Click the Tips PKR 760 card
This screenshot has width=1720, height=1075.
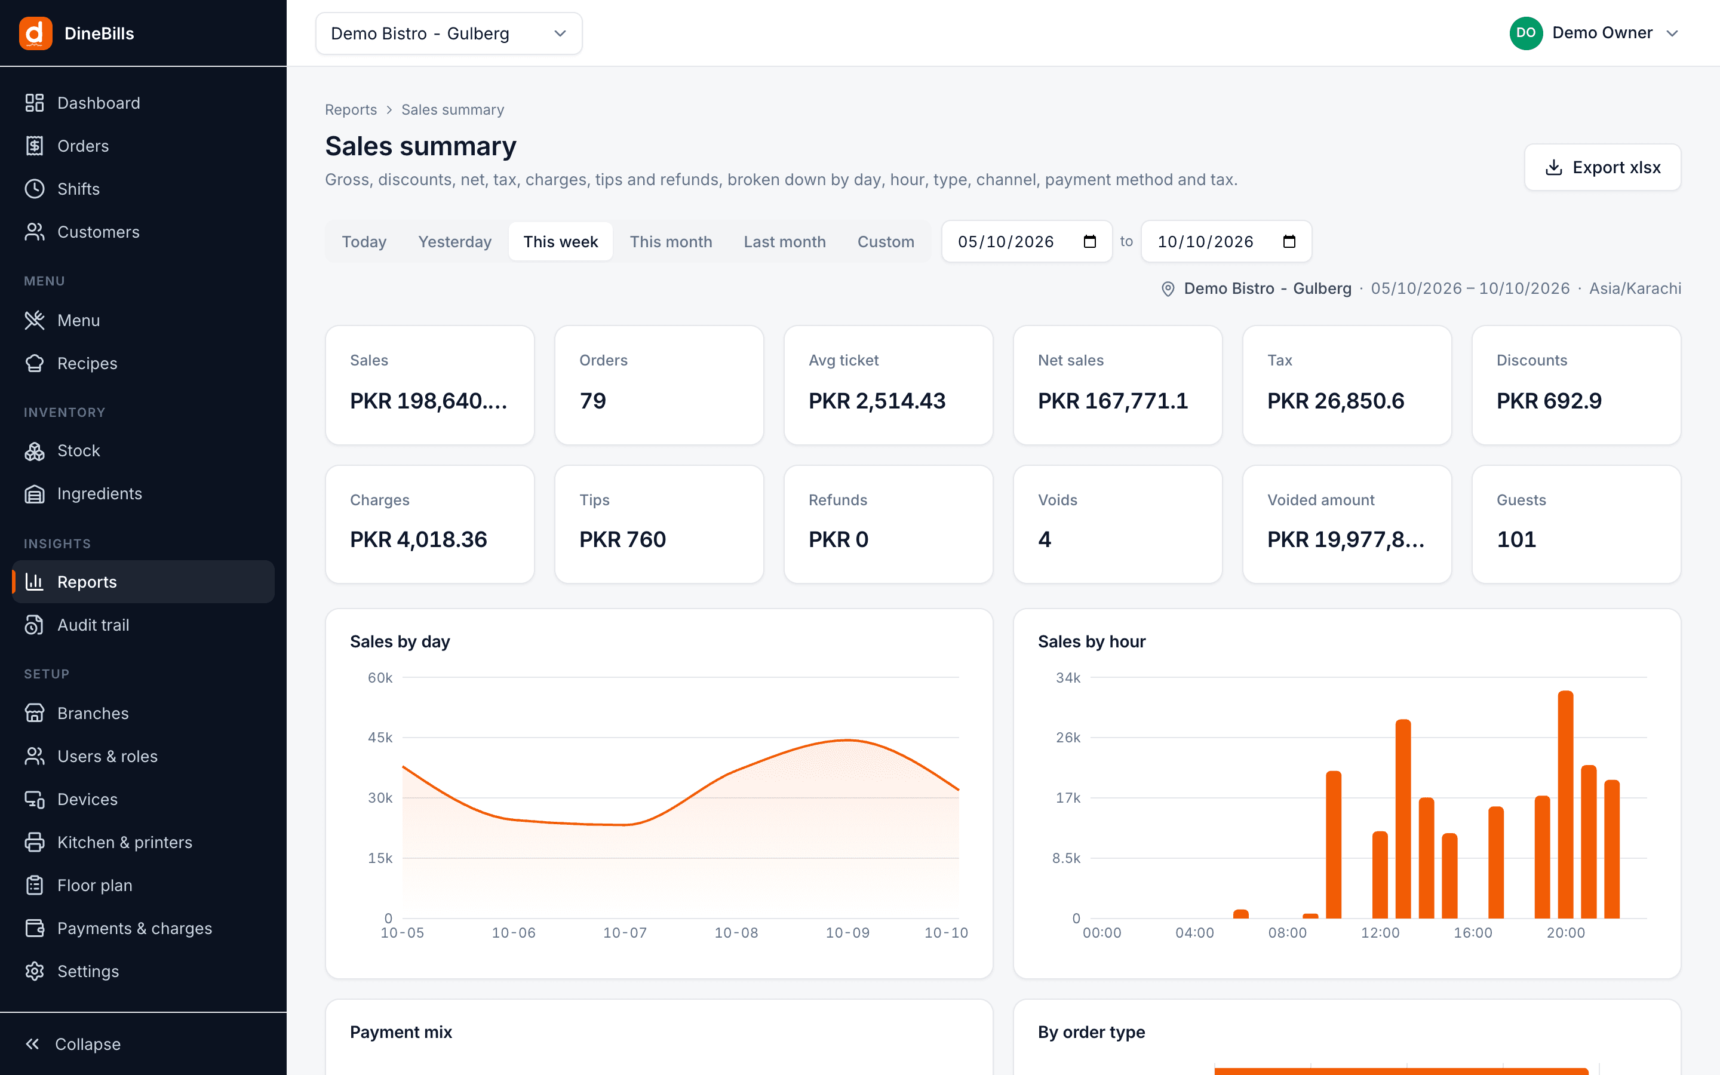[659, 525]
